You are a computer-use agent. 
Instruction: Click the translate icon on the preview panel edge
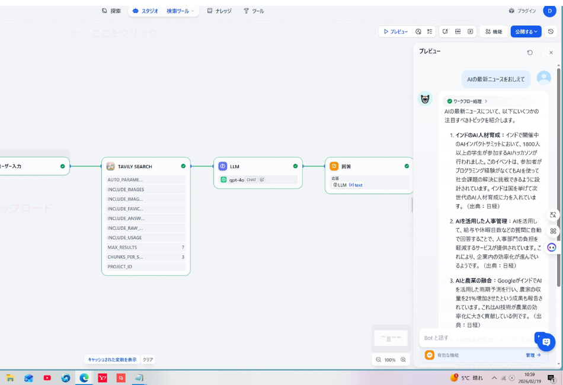552,216
